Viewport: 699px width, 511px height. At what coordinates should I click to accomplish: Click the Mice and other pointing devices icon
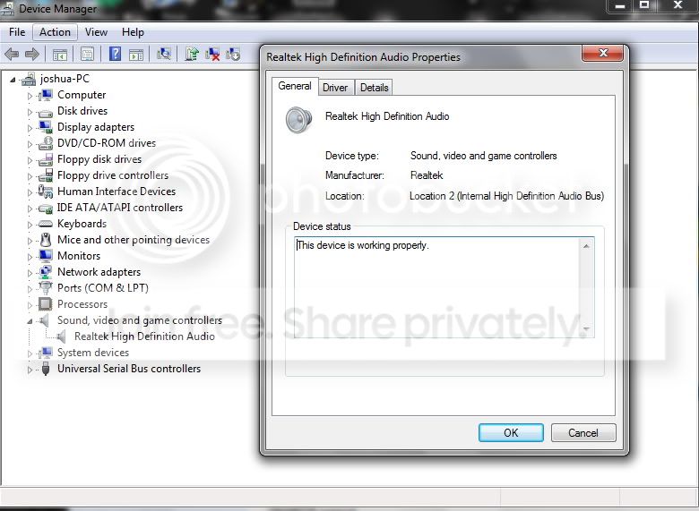[x=46, y=240]
